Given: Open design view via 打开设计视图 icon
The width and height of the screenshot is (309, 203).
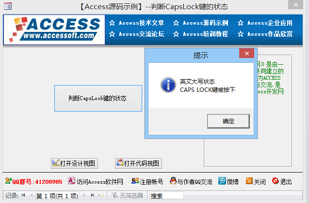Looking at the screenshot, I should 56,163.
